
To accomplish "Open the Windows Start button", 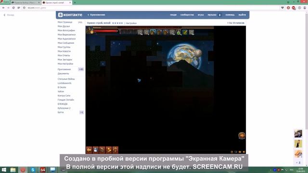I will tap(4, 170).
